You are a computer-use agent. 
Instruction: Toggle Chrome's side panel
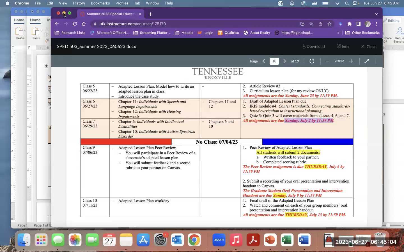pos(358,24)
